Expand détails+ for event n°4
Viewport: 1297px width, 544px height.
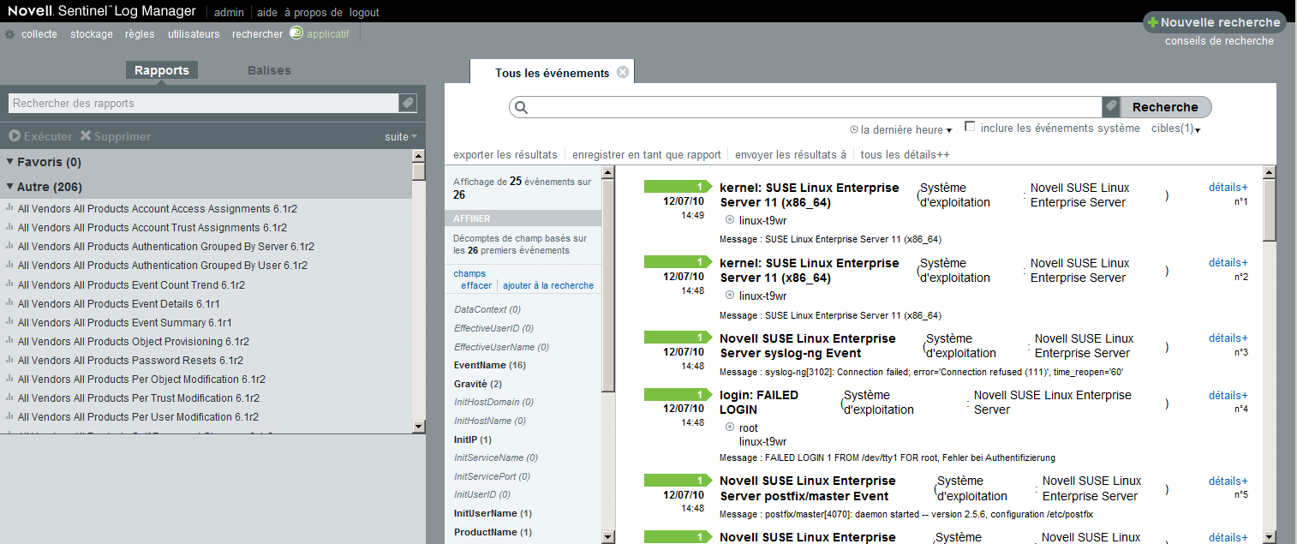(x=1228, y=395)
